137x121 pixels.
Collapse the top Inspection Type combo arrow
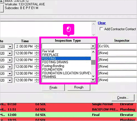click(93, 46)
